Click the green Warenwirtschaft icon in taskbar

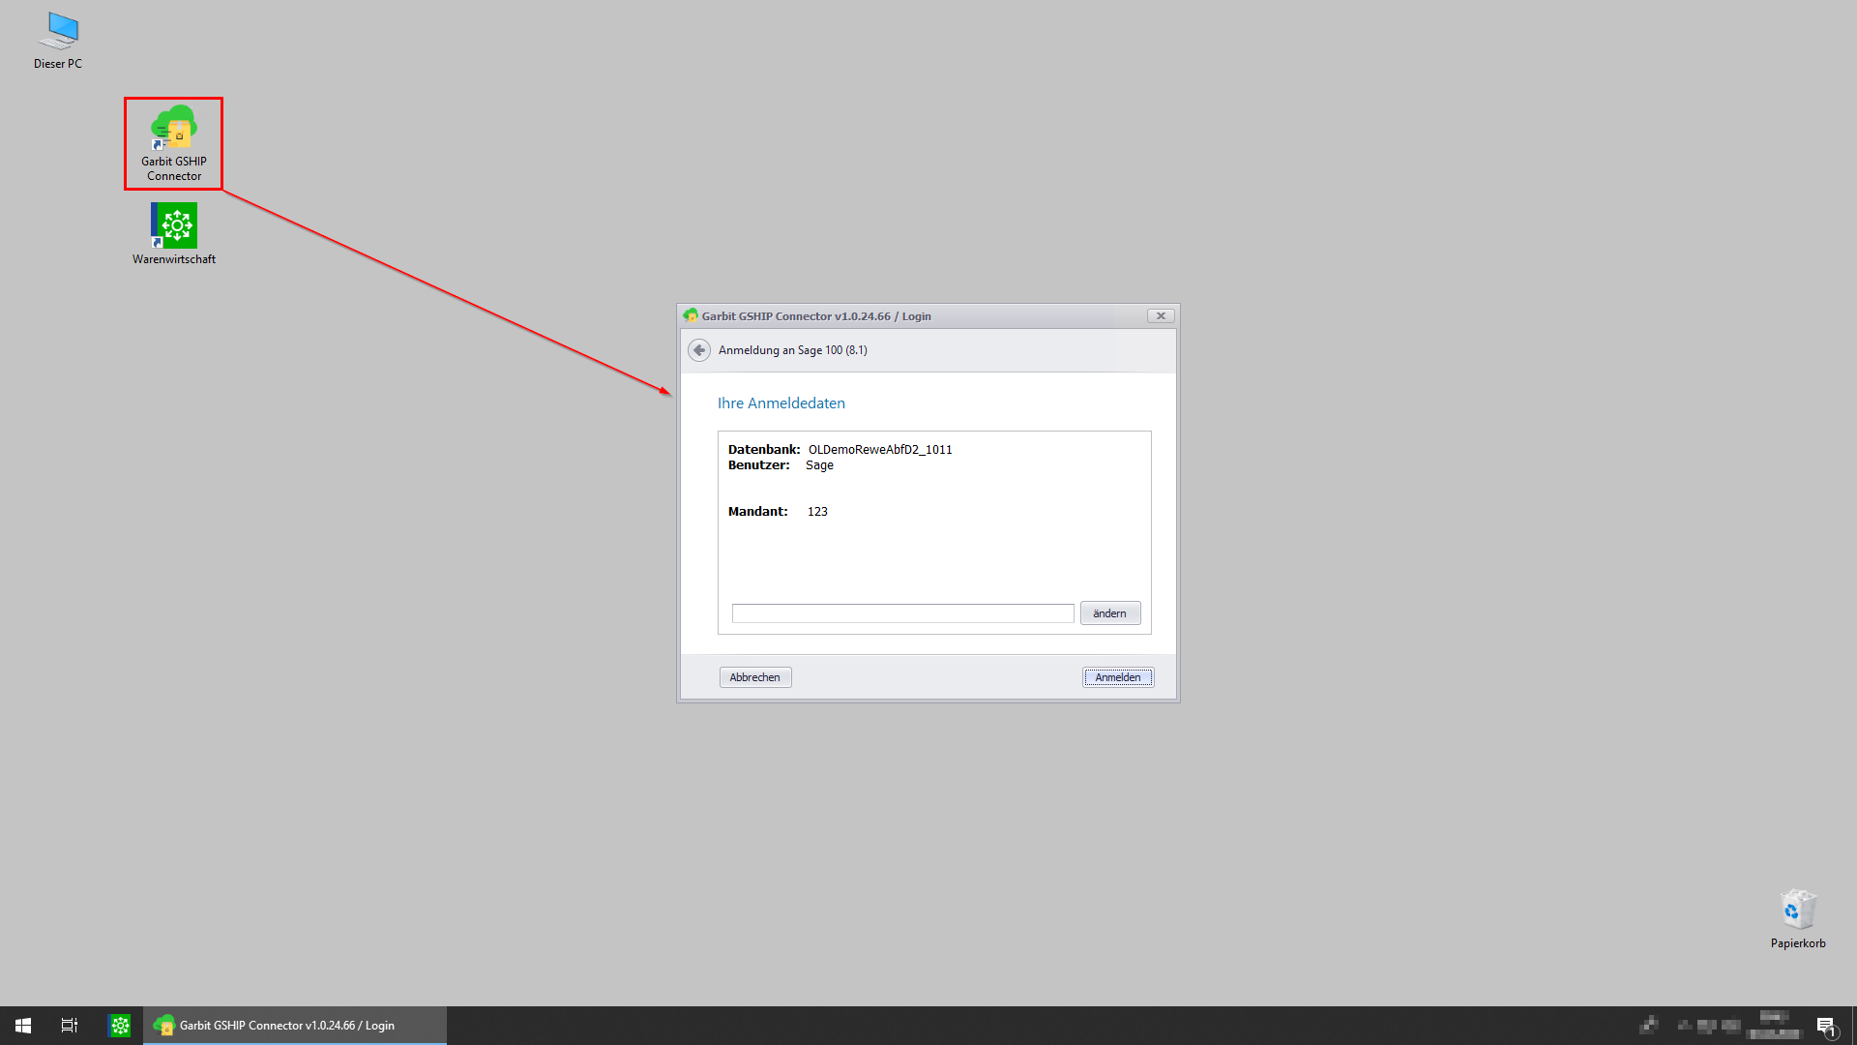120,1026
